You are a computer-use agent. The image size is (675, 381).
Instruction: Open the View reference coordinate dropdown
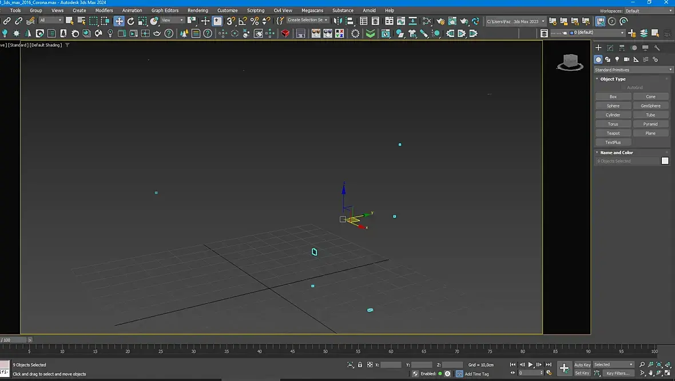point(172,21)
